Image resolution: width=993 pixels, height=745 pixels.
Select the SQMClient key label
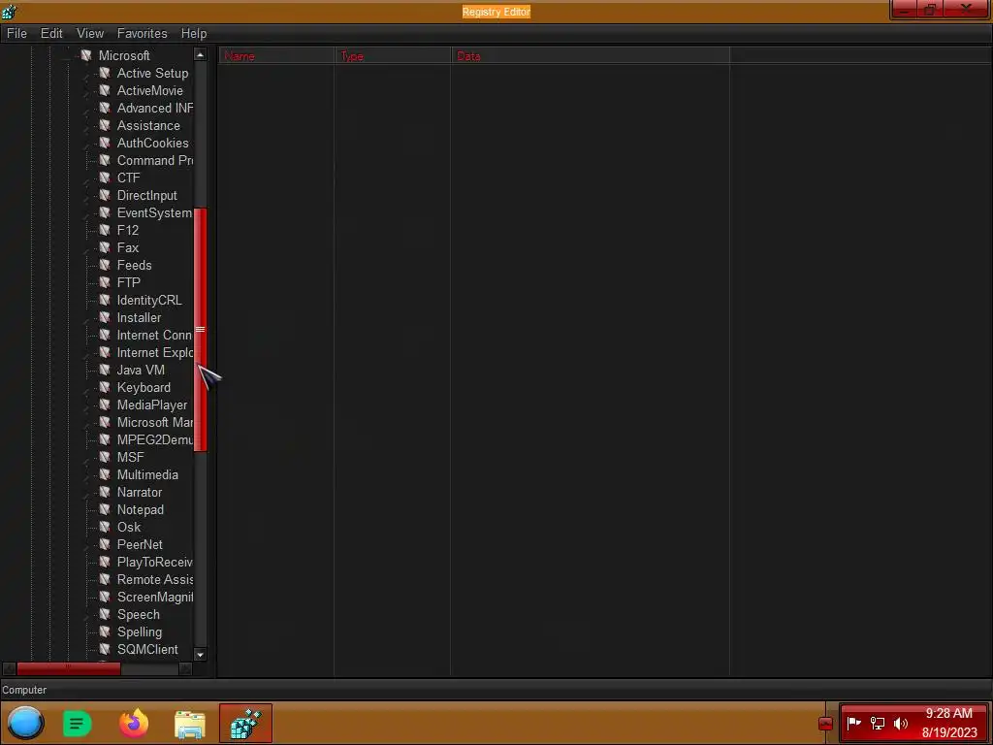pos(147,649)
